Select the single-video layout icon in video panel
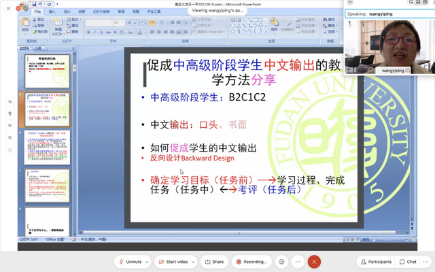This screenshot has height=272, width=435. click(x=411, y=2)
